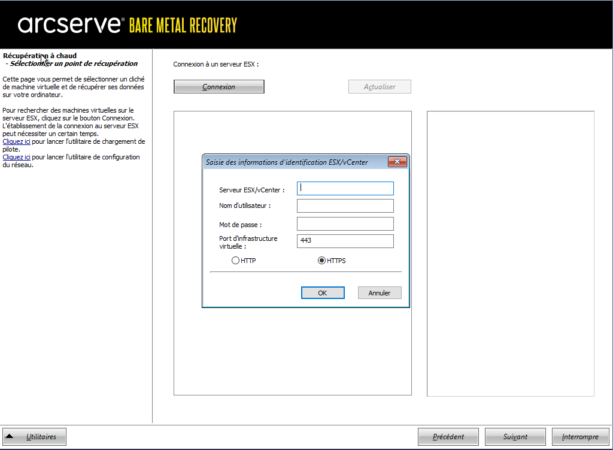Open the network configuration utility link

coord(16,158)
